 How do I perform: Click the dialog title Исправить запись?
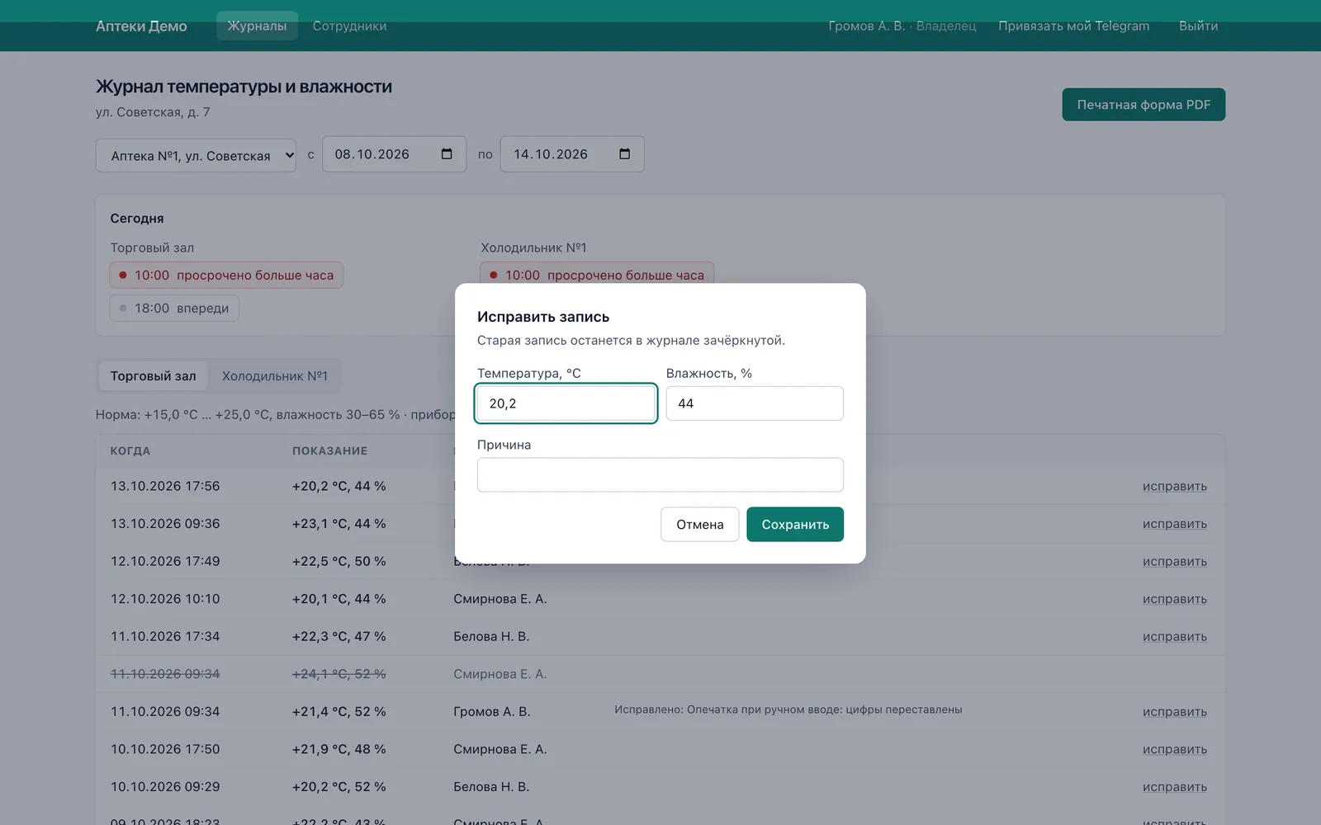point(543,317)
